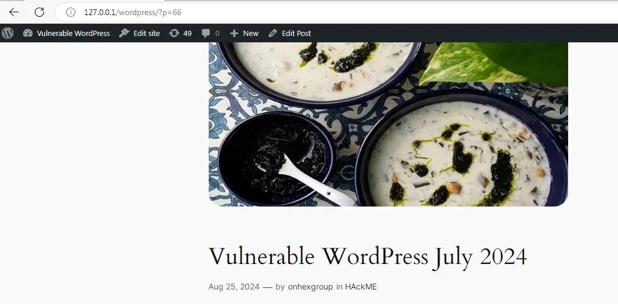
Task: Click the featured soup bowls image
Action: [x=388, y=124]
